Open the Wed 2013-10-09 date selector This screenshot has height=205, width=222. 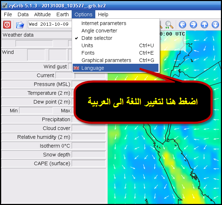(x=50, y=24)
